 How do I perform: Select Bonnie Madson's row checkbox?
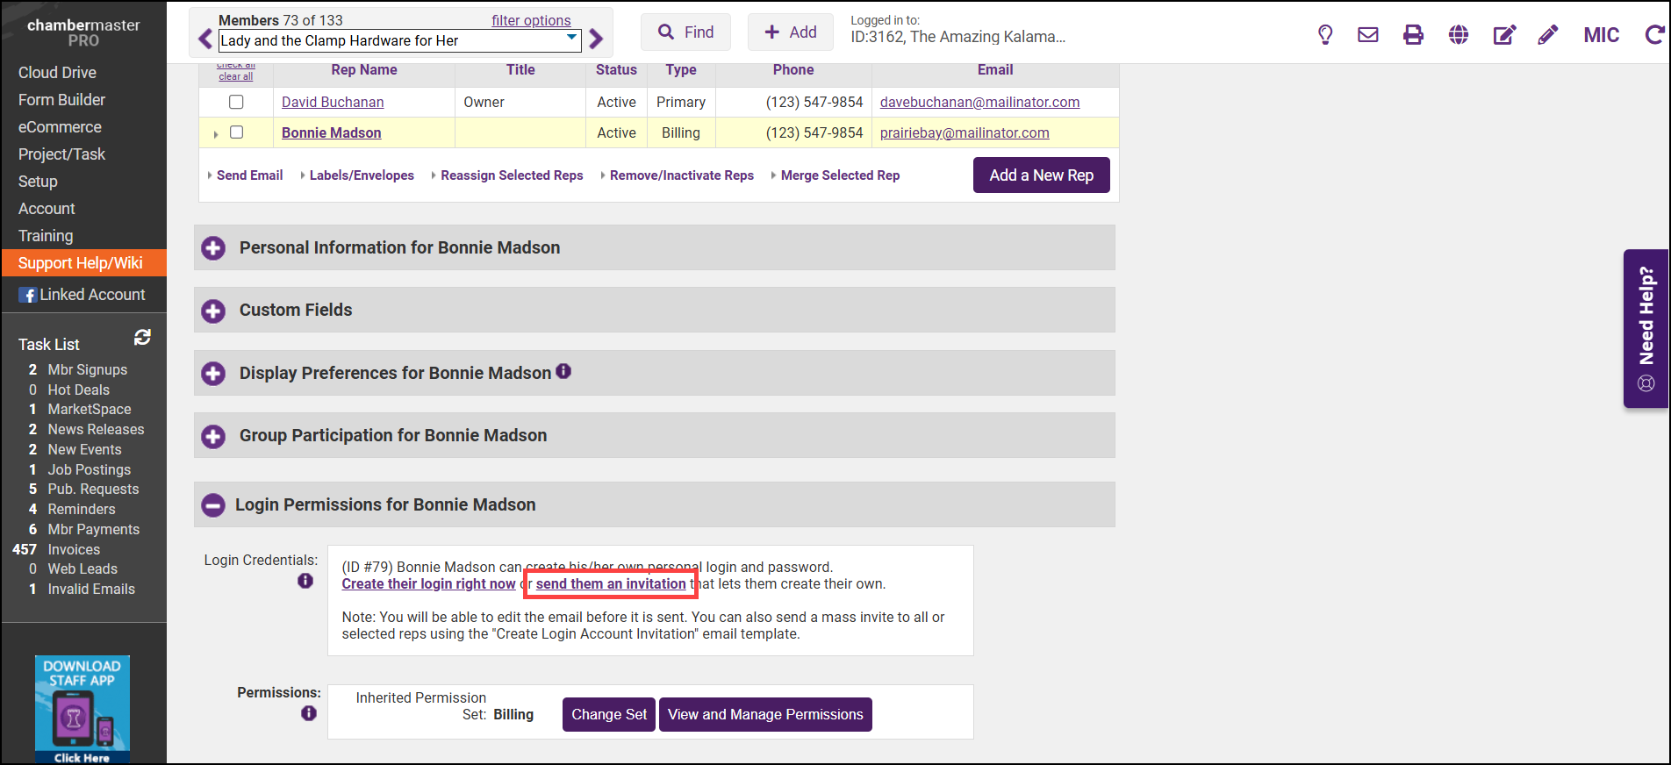[x=236, y=132]
